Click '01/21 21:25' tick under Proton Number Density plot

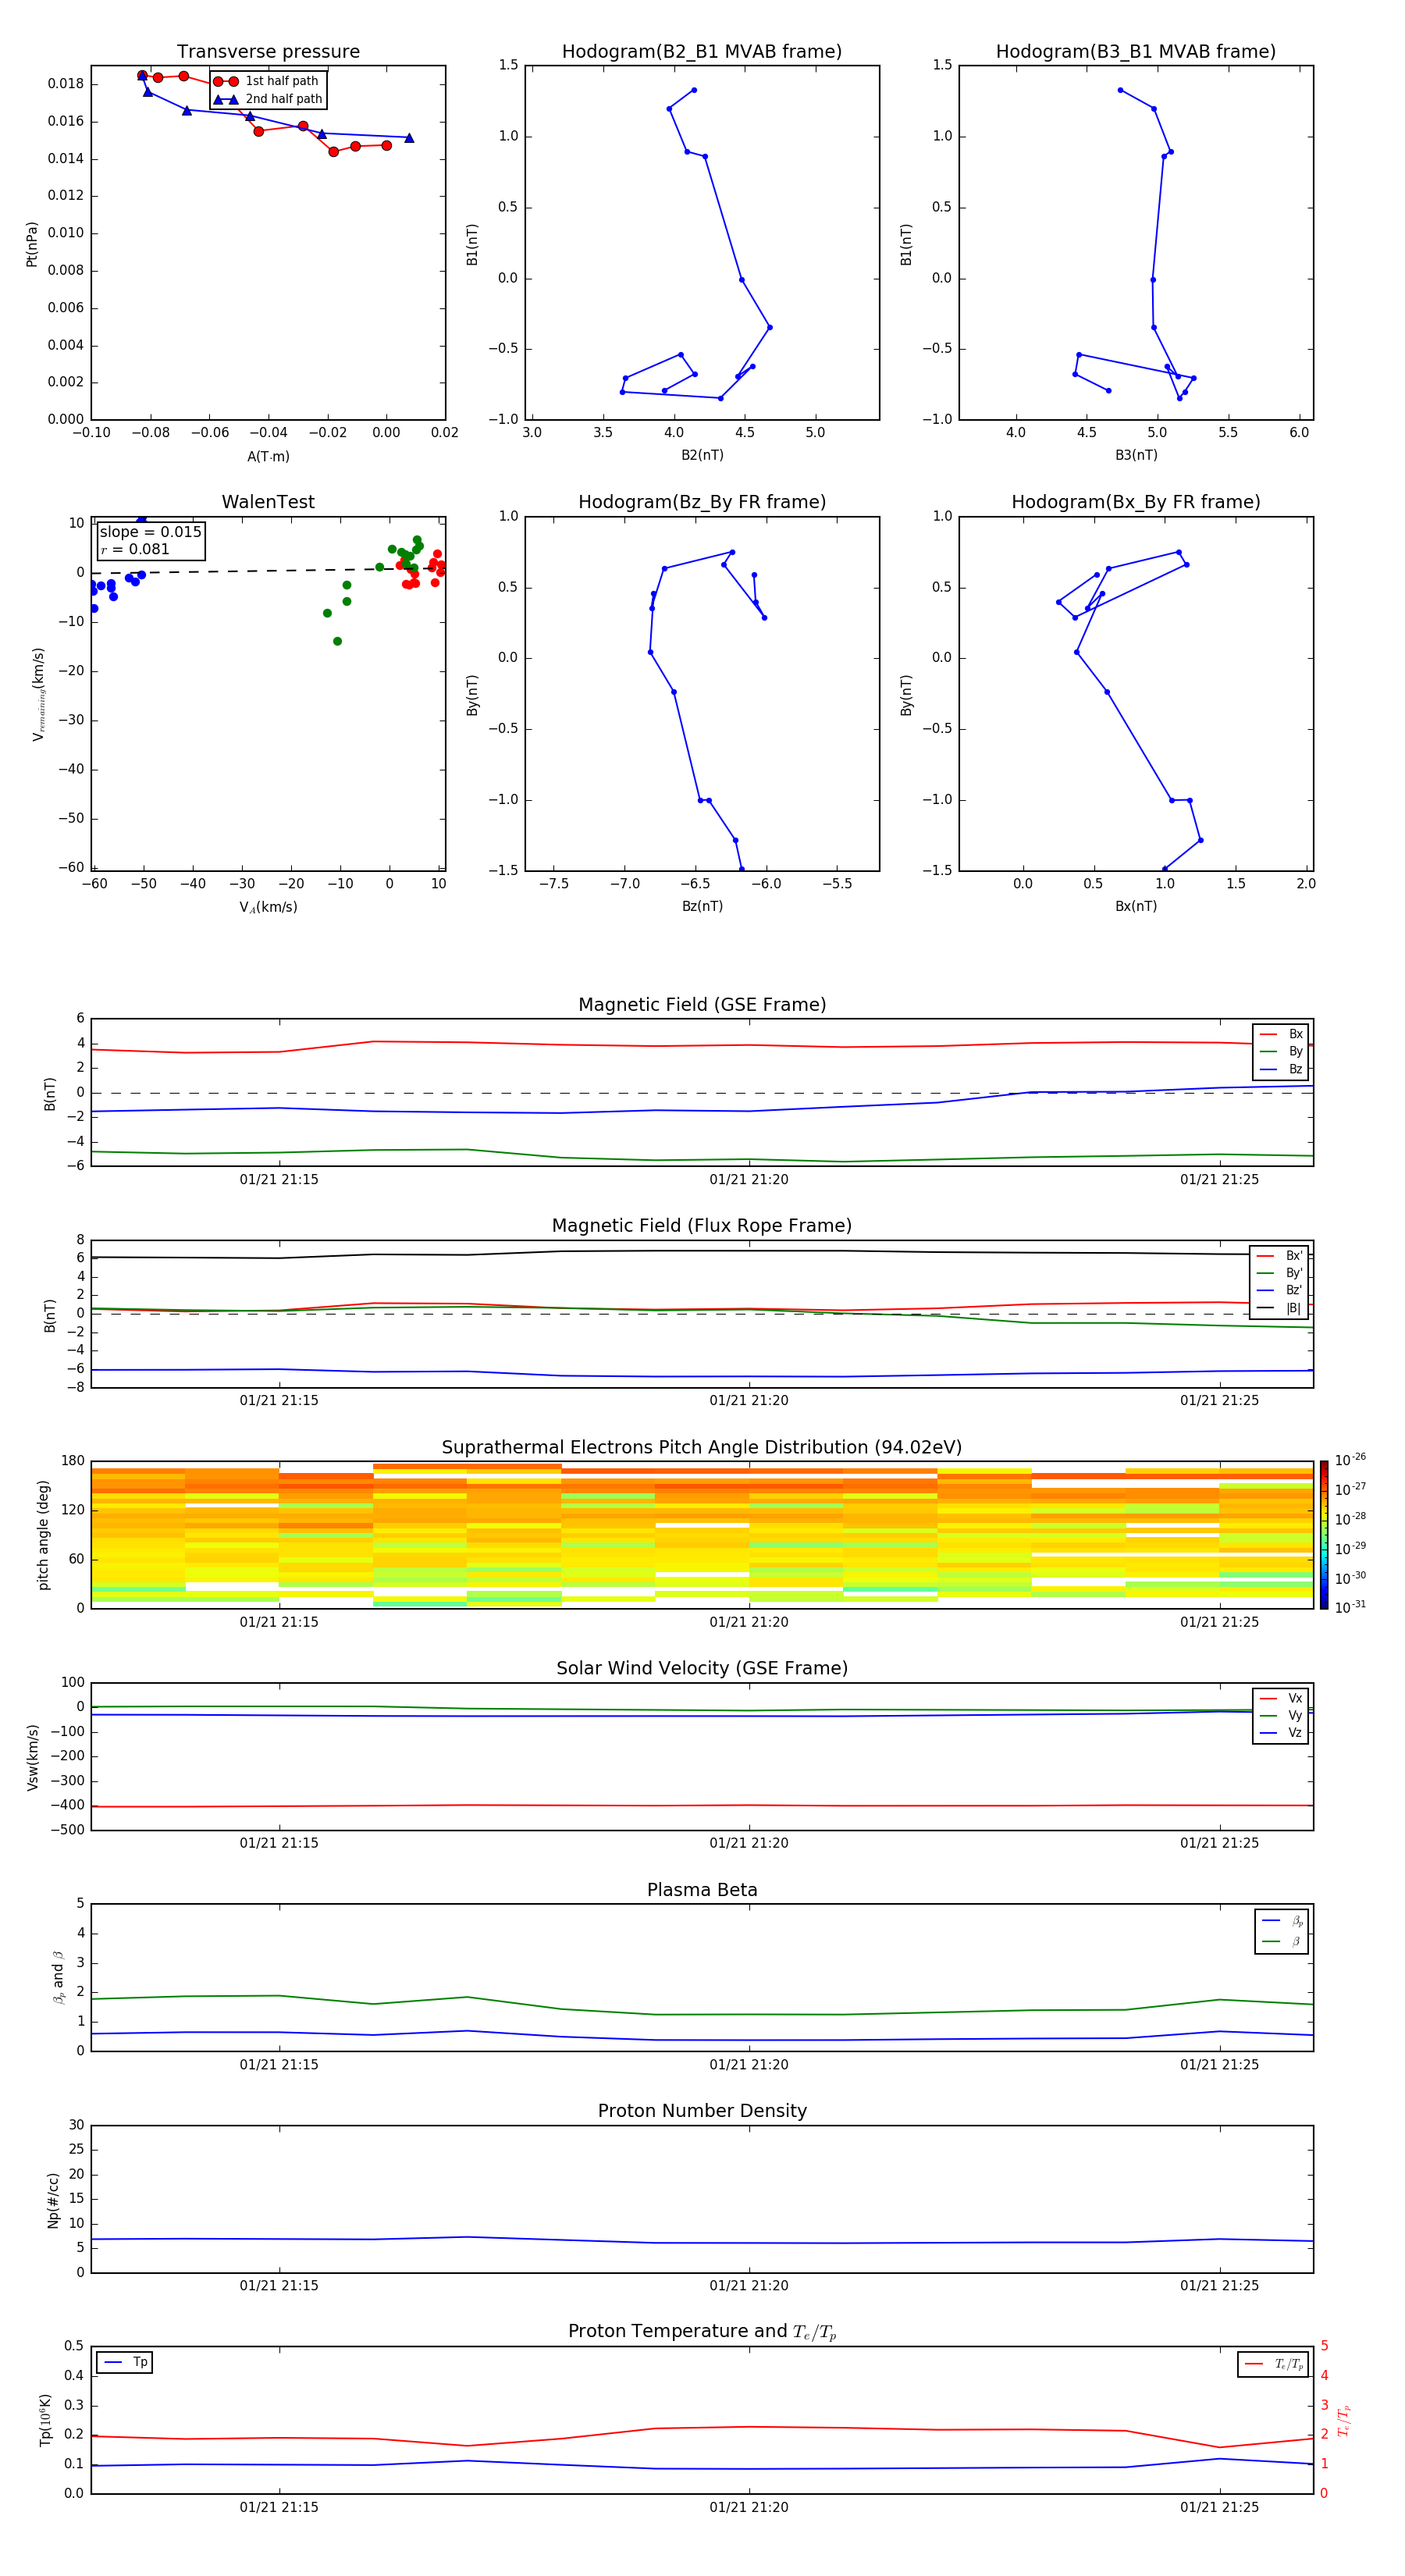click(x=1219, y=2286)
